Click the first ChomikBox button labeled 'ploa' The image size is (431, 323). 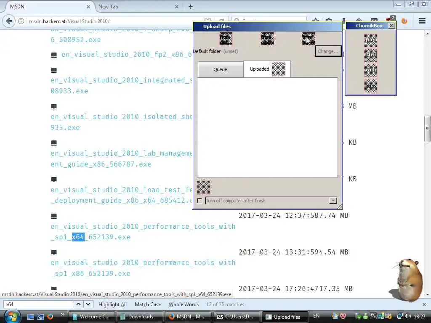370,40
